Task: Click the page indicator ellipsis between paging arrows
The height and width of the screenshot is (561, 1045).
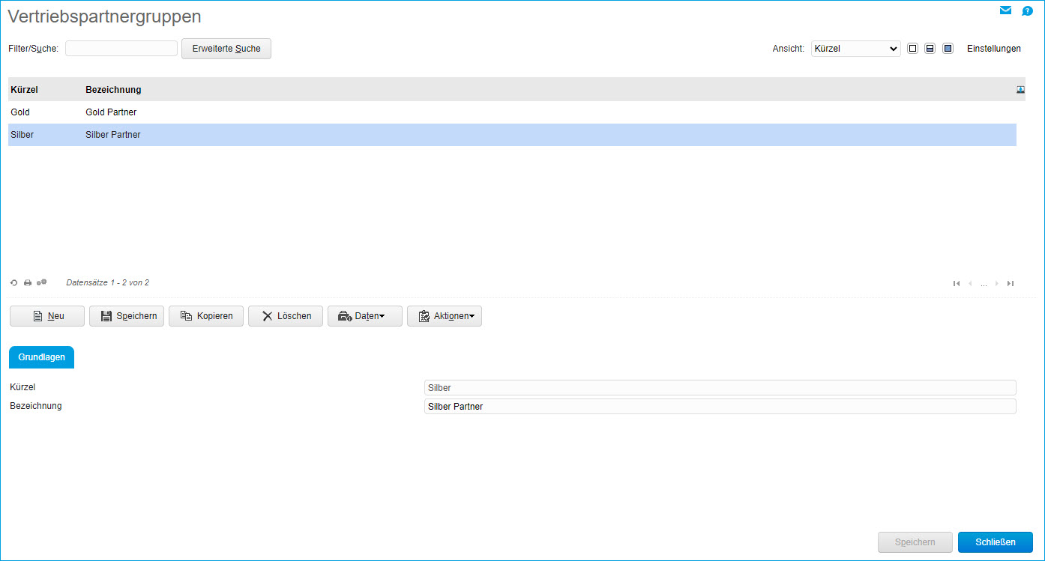Action: [984, 284]
